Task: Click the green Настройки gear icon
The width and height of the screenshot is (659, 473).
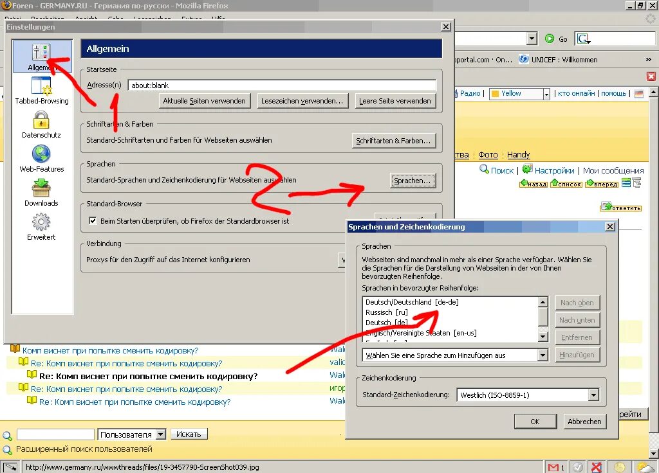Action: tap(527, 169)
